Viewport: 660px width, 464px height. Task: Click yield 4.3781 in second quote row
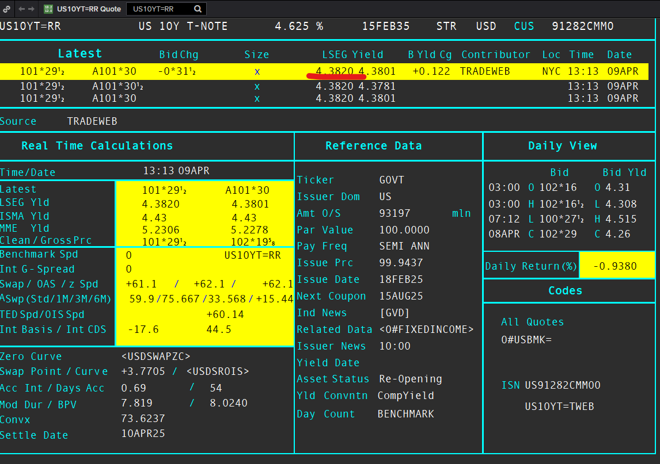point(377,86)
